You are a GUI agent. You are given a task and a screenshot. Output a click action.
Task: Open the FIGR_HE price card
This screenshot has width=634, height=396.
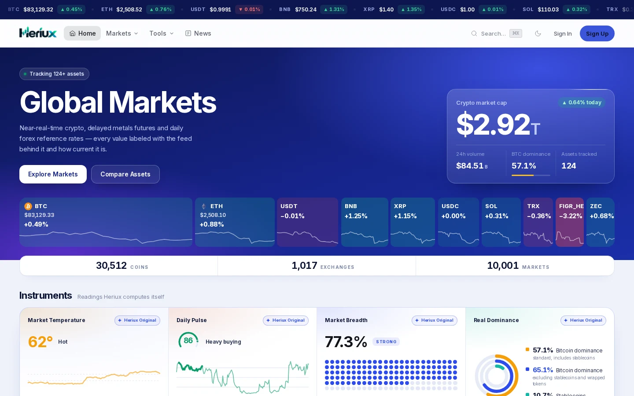(x=570, y=222)
